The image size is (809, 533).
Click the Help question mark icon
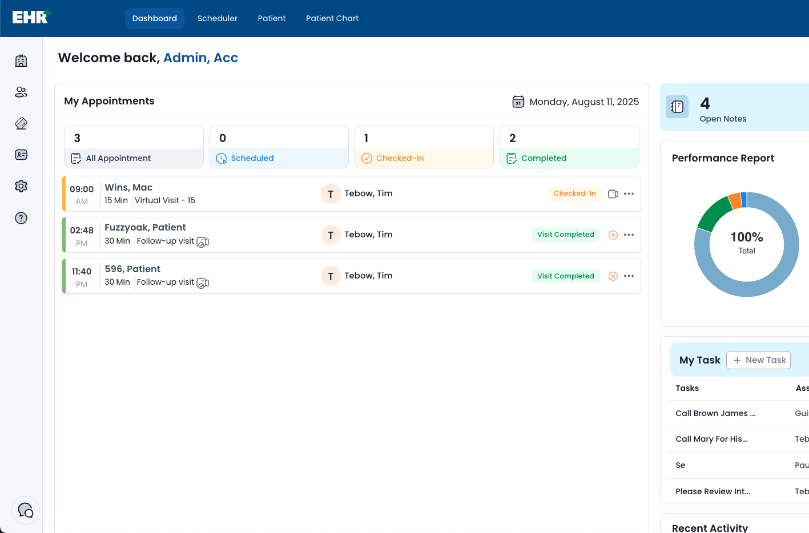click(21, 217)
